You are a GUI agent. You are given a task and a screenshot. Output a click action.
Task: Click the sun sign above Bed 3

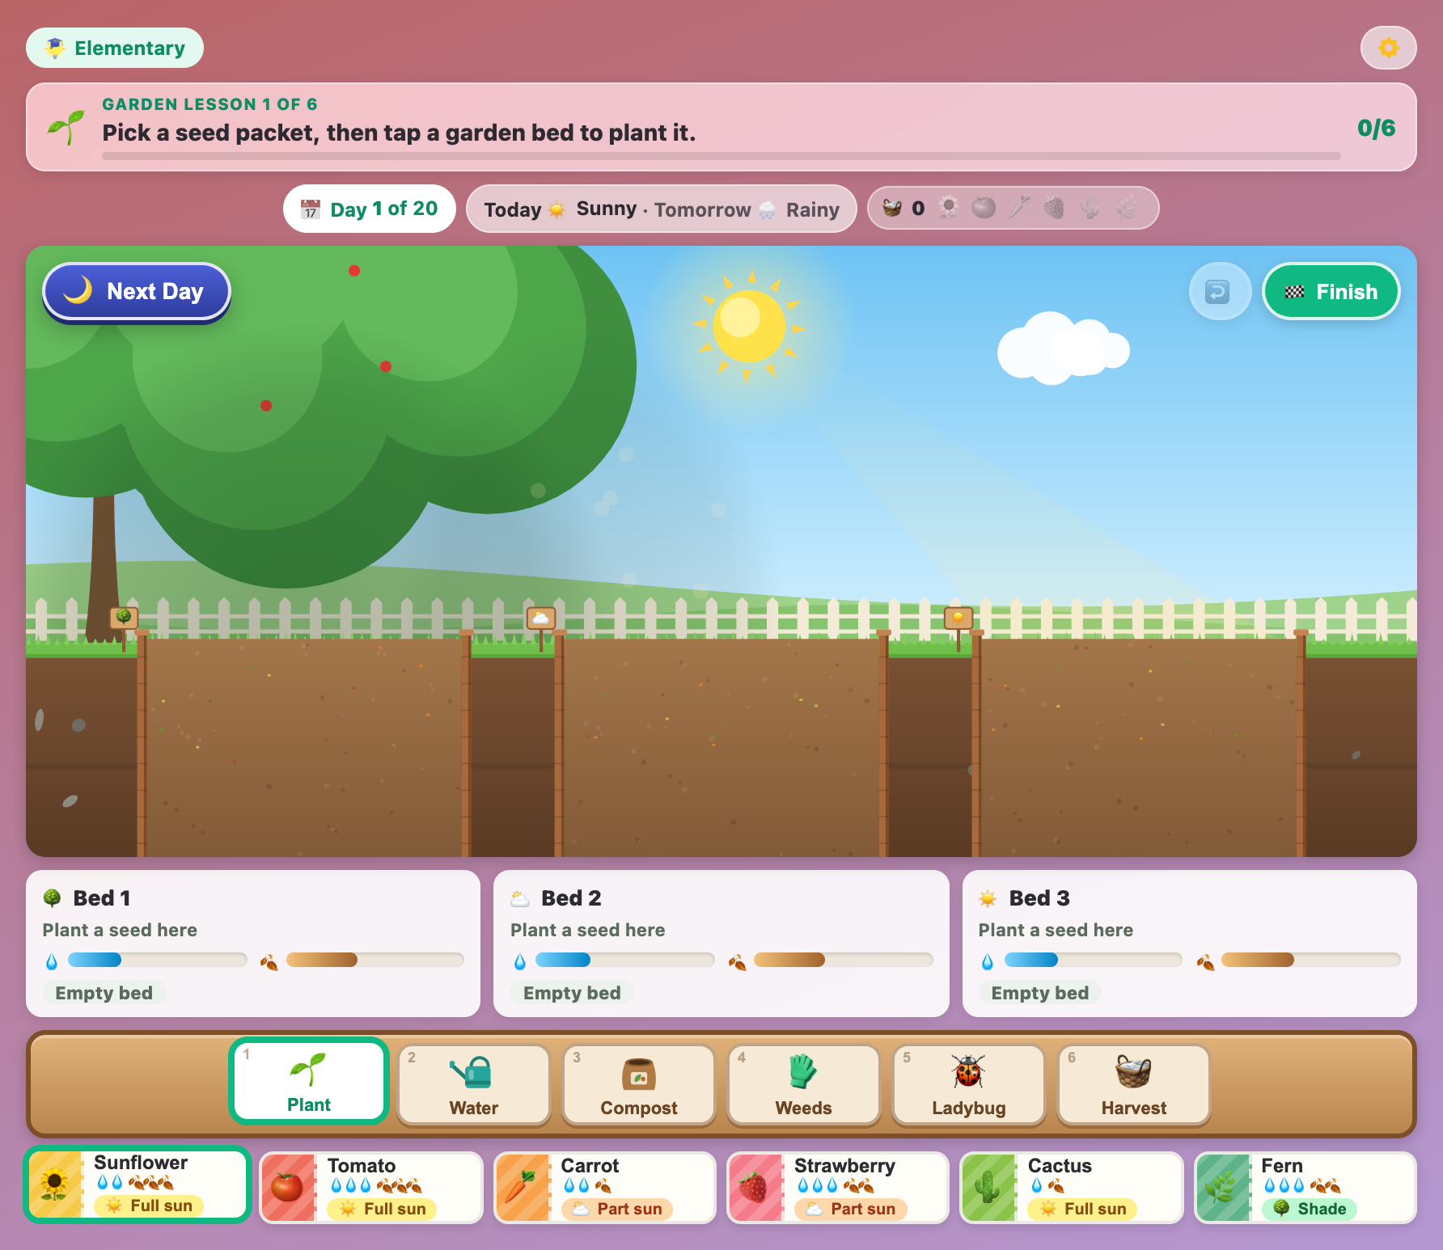pyautogui.click(x=958, y=619)
